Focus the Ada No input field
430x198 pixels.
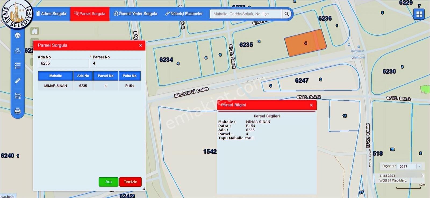click(x=63, y=63)
